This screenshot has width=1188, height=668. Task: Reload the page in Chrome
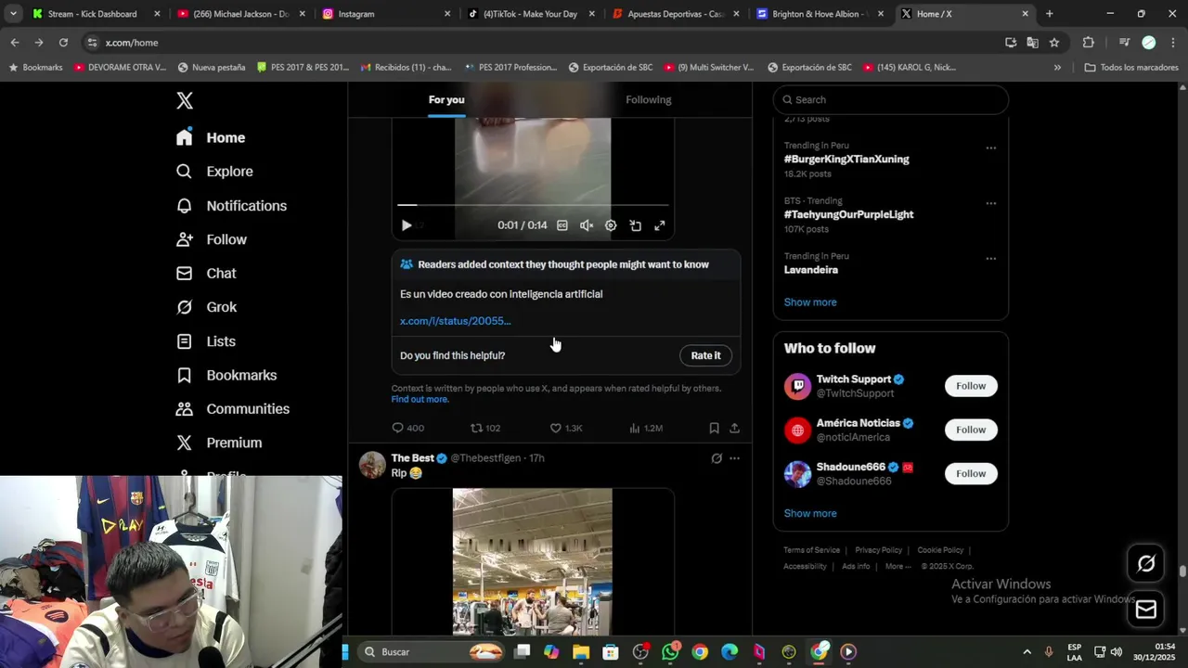pyautogui.click(x=63, y=43)
